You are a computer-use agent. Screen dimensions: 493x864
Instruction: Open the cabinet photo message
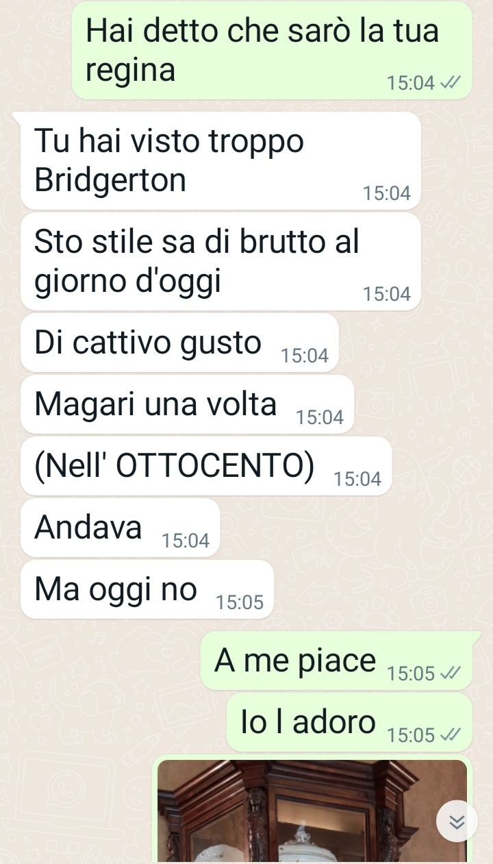pos(312,811)
